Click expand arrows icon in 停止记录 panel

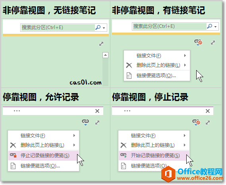pos(208,123)
